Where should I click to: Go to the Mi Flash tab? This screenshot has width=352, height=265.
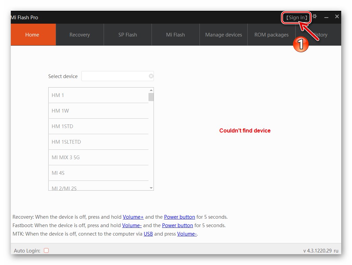[175, 34]
